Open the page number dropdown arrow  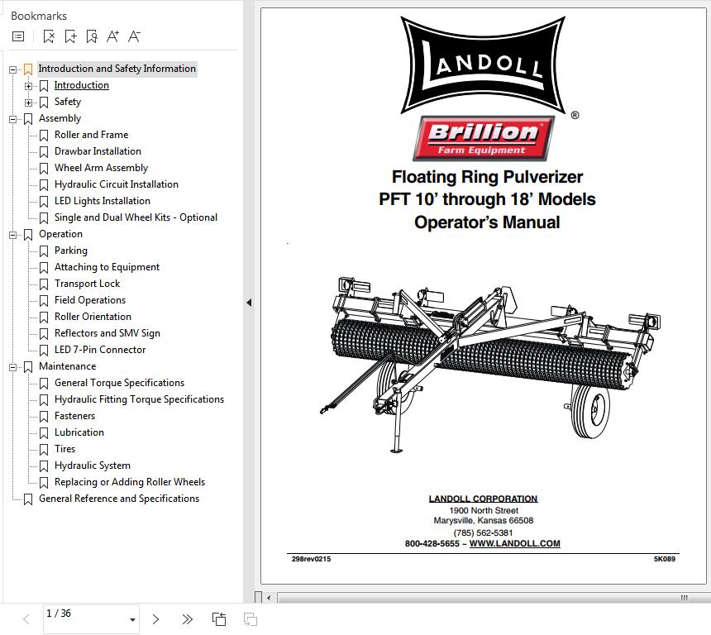tap(132, 619)
